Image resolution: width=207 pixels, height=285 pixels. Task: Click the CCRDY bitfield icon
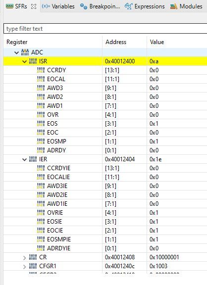pos(41,70)
